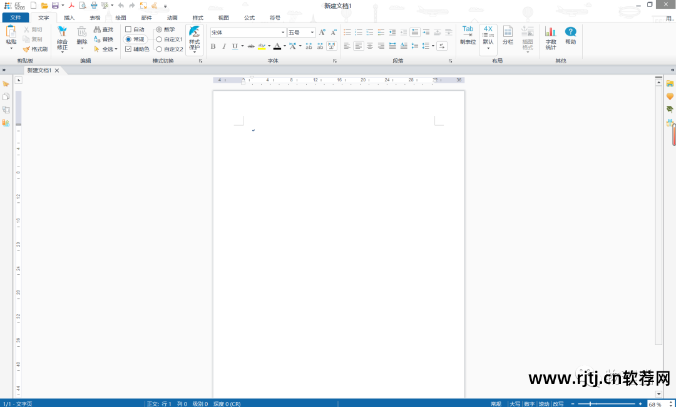Apply bold formatting with B button
676x407 pixels.
(x=213, y=46)
